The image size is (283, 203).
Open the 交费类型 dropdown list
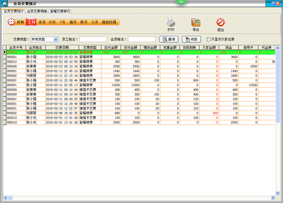click(x=56, y=39)
